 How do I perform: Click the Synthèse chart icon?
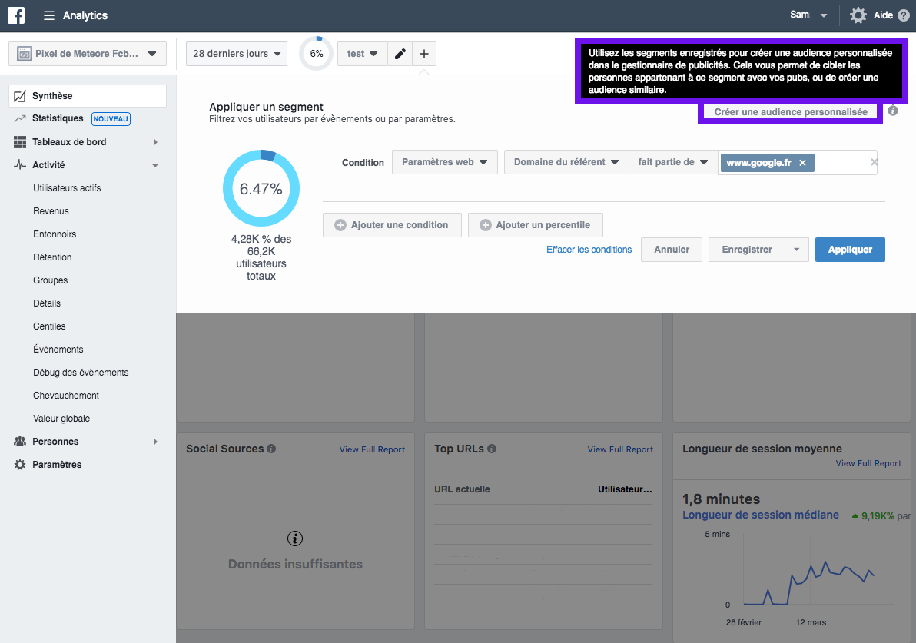click(x=20, y=96)
